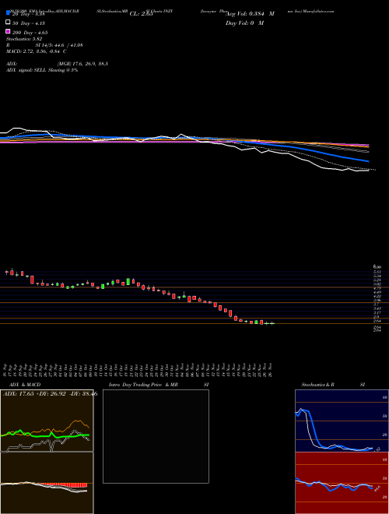389x514 pixels.
Task: Click the 'Stochastics: 5.82' reading
Action: click(24, 39)
